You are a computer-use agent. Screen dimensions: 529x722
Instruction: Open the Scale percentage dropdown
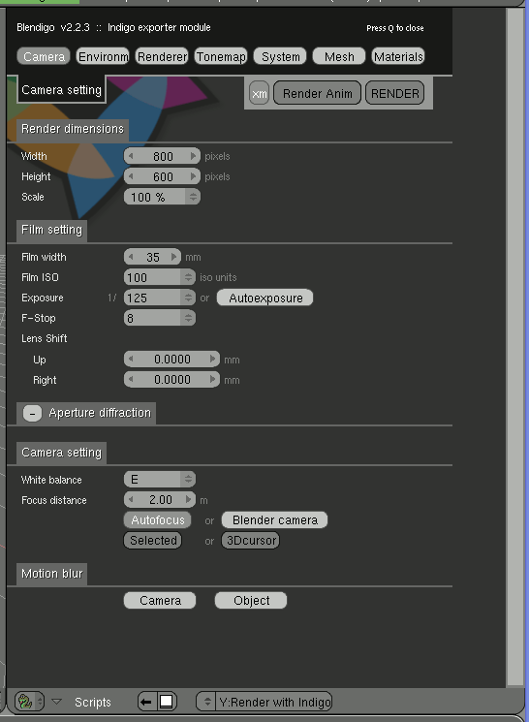[162, 197]
